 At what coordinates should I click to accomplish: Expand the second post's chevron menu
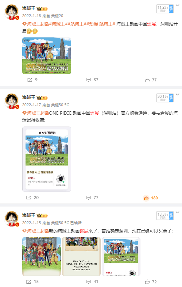pyautogui.click(x=177, y=95)
